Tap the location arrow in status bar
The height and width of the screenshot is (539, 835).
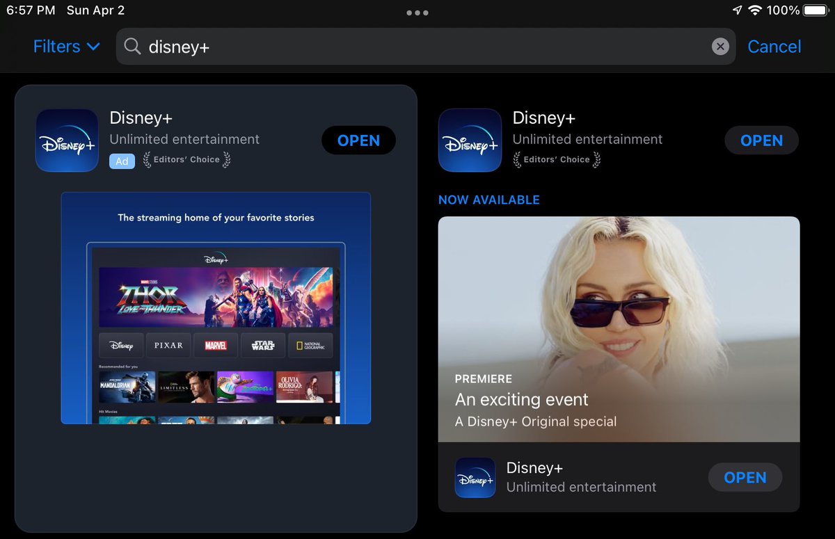[x=738, y=10]
